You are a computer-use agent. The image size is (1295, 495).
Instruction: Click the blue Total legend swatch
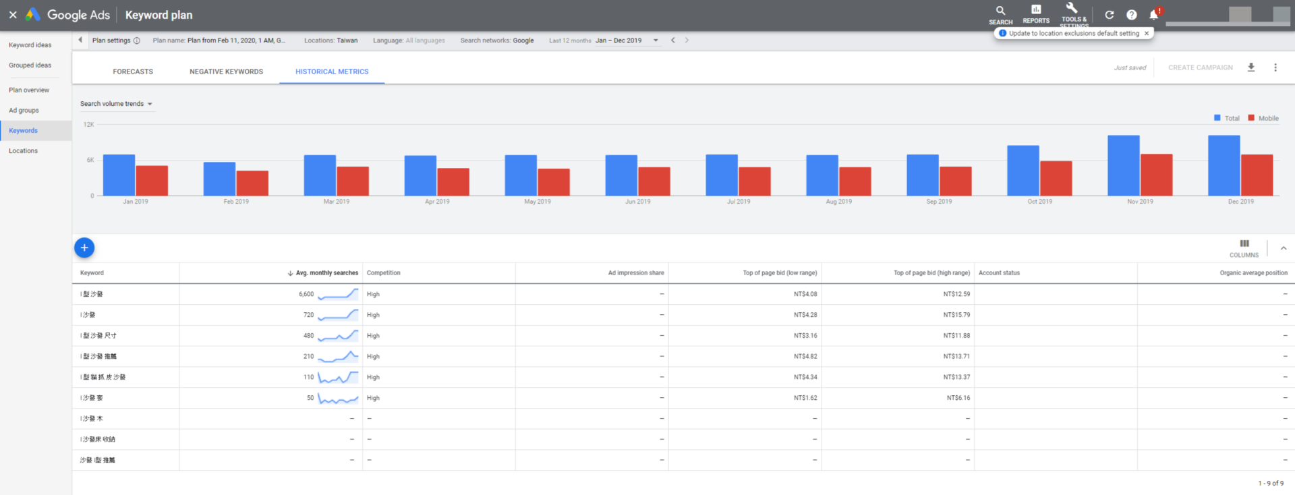tap(1217, 118)
